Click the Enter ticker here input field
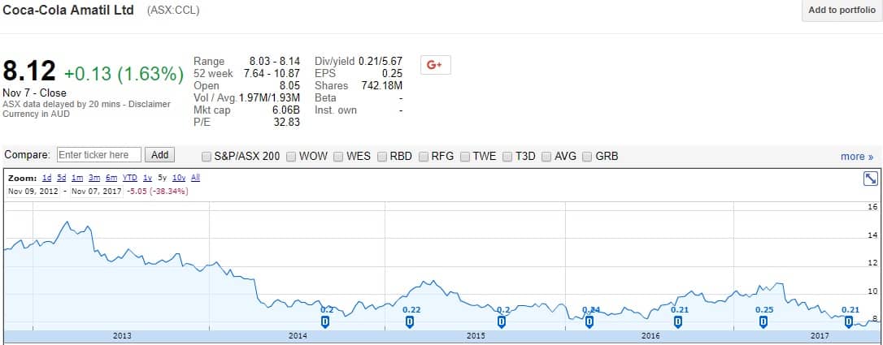Screen dimensions: 883x345 (99, 155)
